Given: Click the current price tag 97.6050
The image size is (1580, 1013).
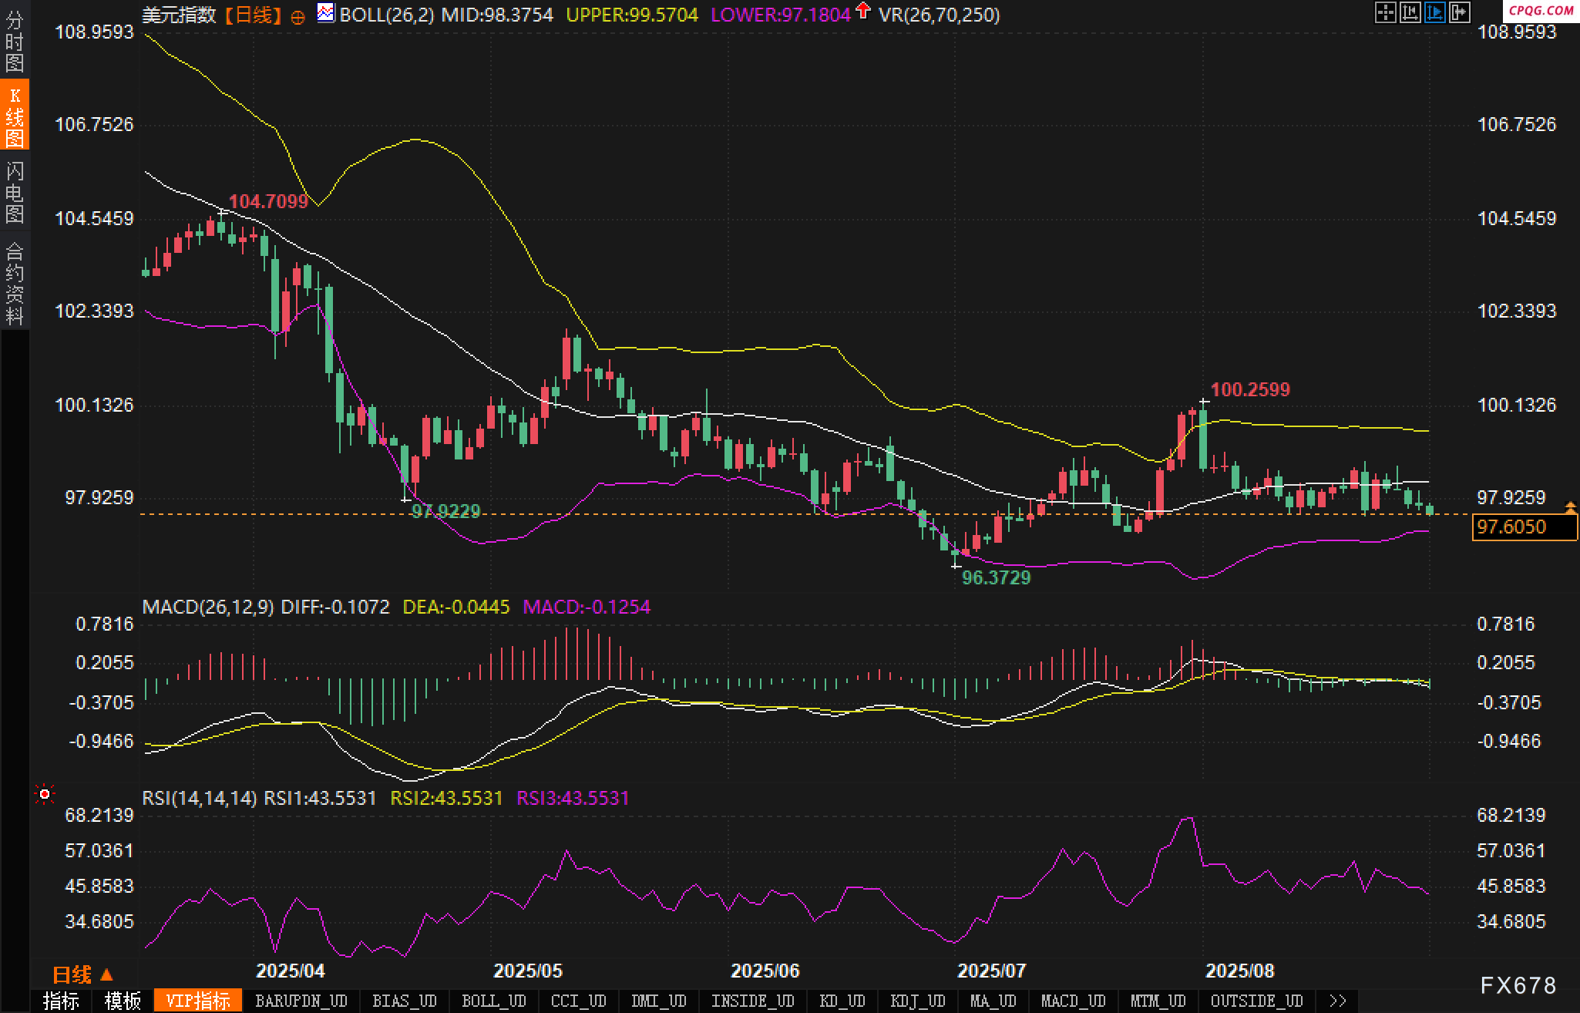Looking at the screenshot, I should tap(1525, 527).
